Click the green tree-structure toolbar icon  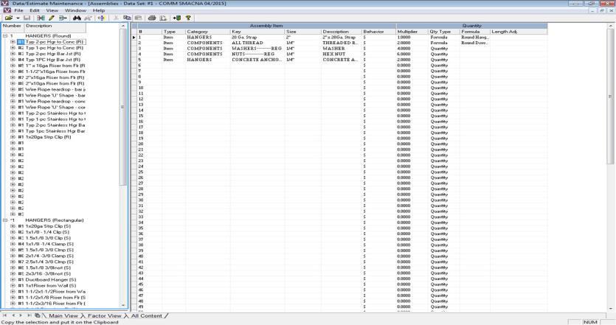(41, 18)
